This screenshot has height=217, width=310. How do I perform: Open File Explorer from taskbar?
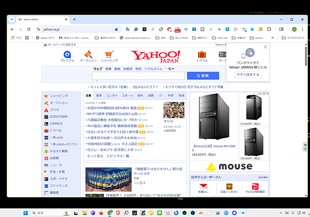point(84,213)
